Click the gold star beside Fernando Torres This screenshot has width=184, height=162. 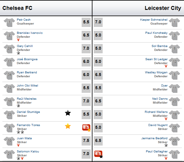click(x=68, y=126)
